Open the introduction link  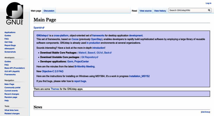tap(98, 48)
